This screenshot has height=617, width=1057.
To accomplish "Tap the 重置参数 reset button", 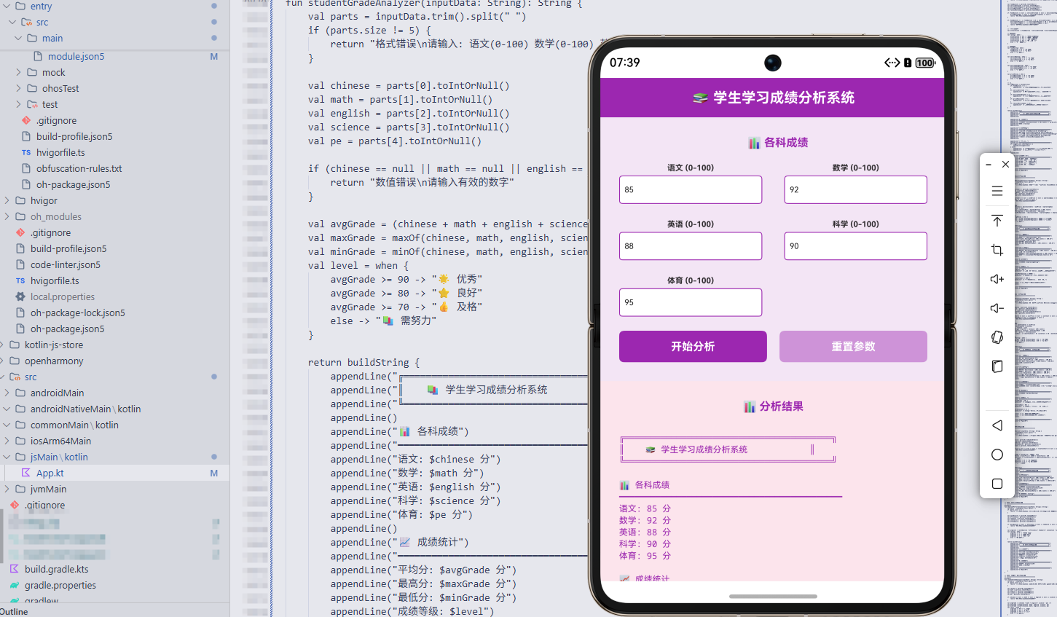I will [853, 346].
